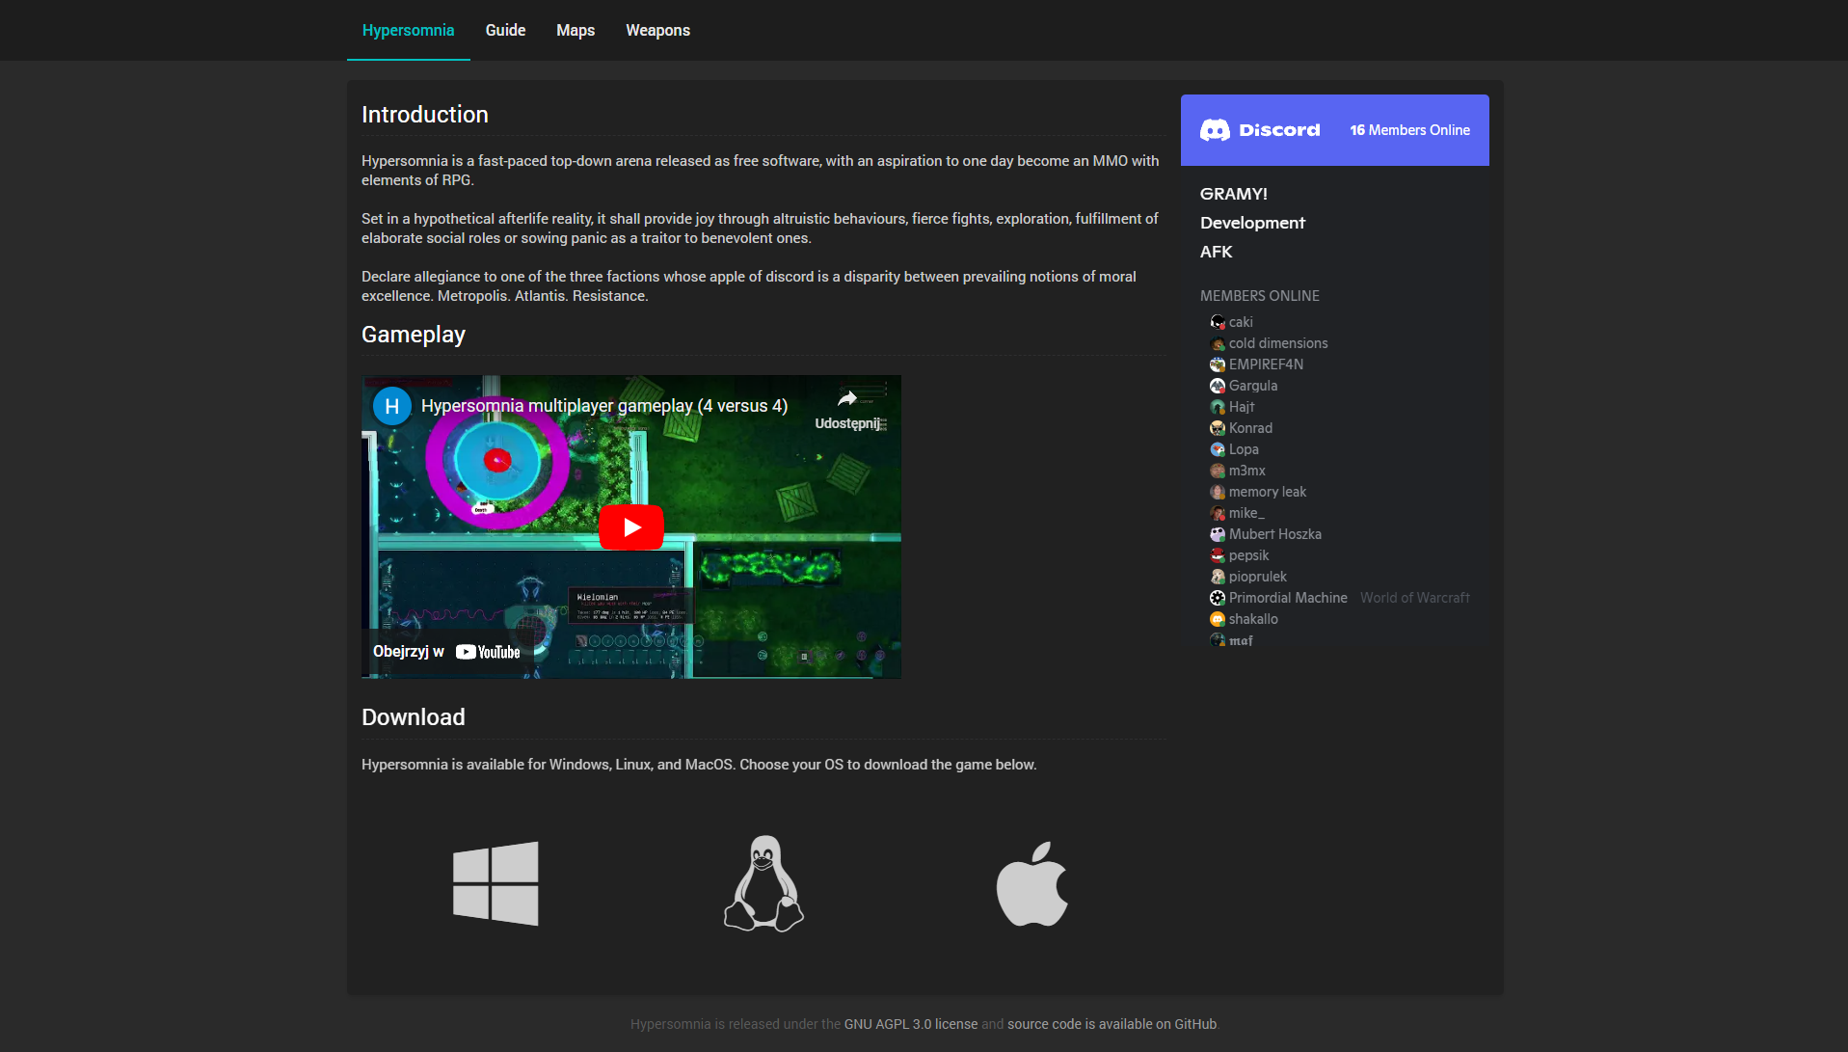Click the AFK Discord channel
1848x1052 pixels.
[1216, 252]
